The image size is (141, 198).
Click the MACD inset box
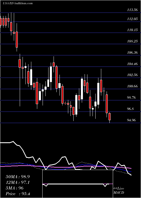pos(78,184)
